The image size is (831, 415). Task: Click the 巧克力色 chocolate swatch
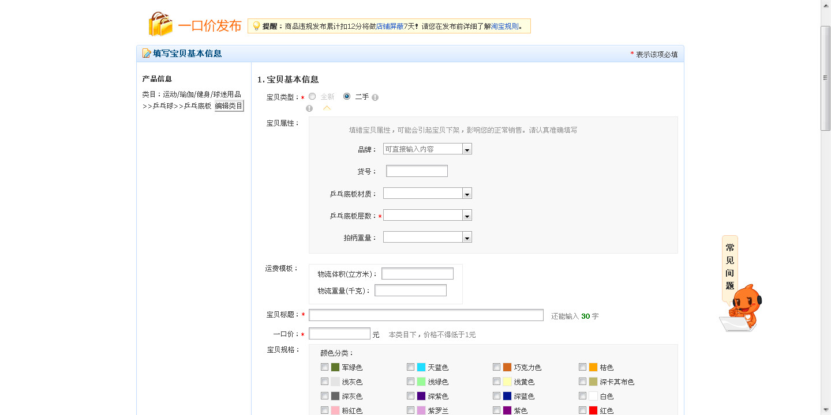(x=507, y=367)
